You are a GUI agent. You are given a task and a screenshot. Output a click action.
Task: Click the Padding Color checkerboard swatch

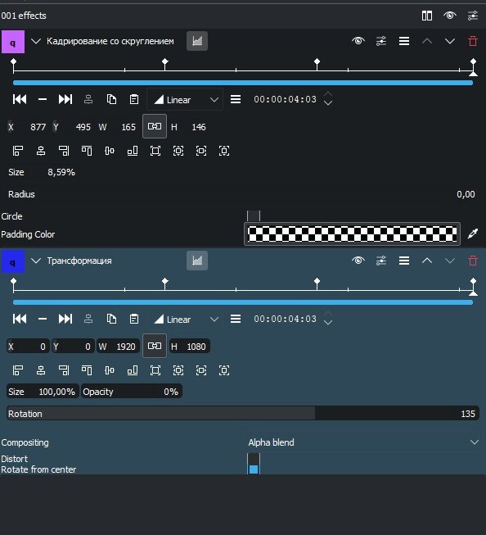[x=352, y=234]
